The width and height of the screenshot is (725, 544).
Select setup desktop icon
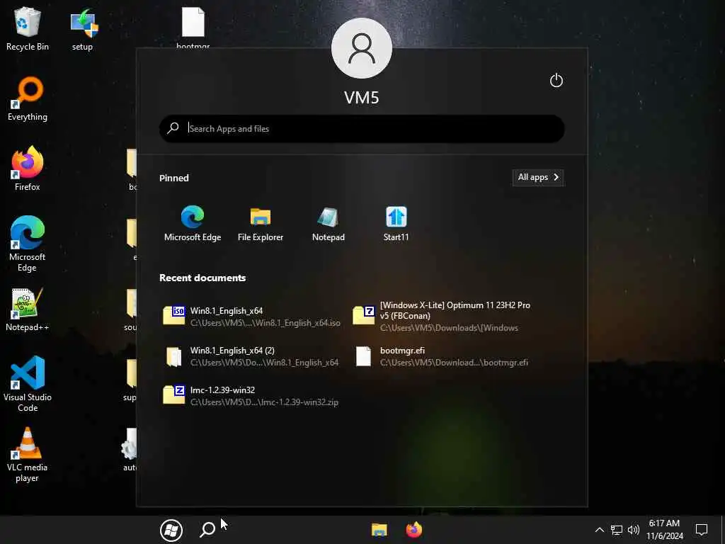pyautogui.click(x=82, y=28)
